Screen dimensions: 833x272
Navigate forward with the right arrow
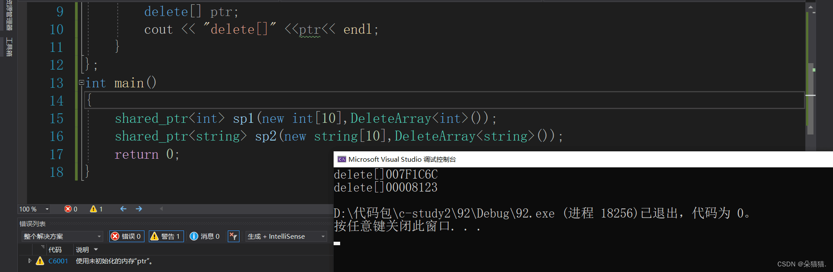[x=139, y=209]
